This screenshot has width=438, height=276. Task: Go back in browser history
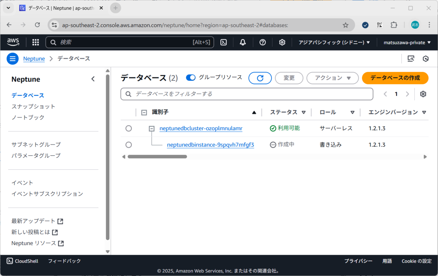click(x=9, y=25)
